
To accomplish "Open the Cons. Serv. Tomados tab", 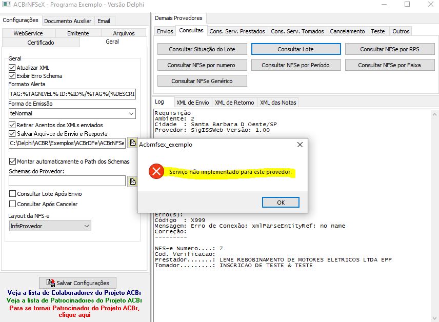I will tap(297, 31).
